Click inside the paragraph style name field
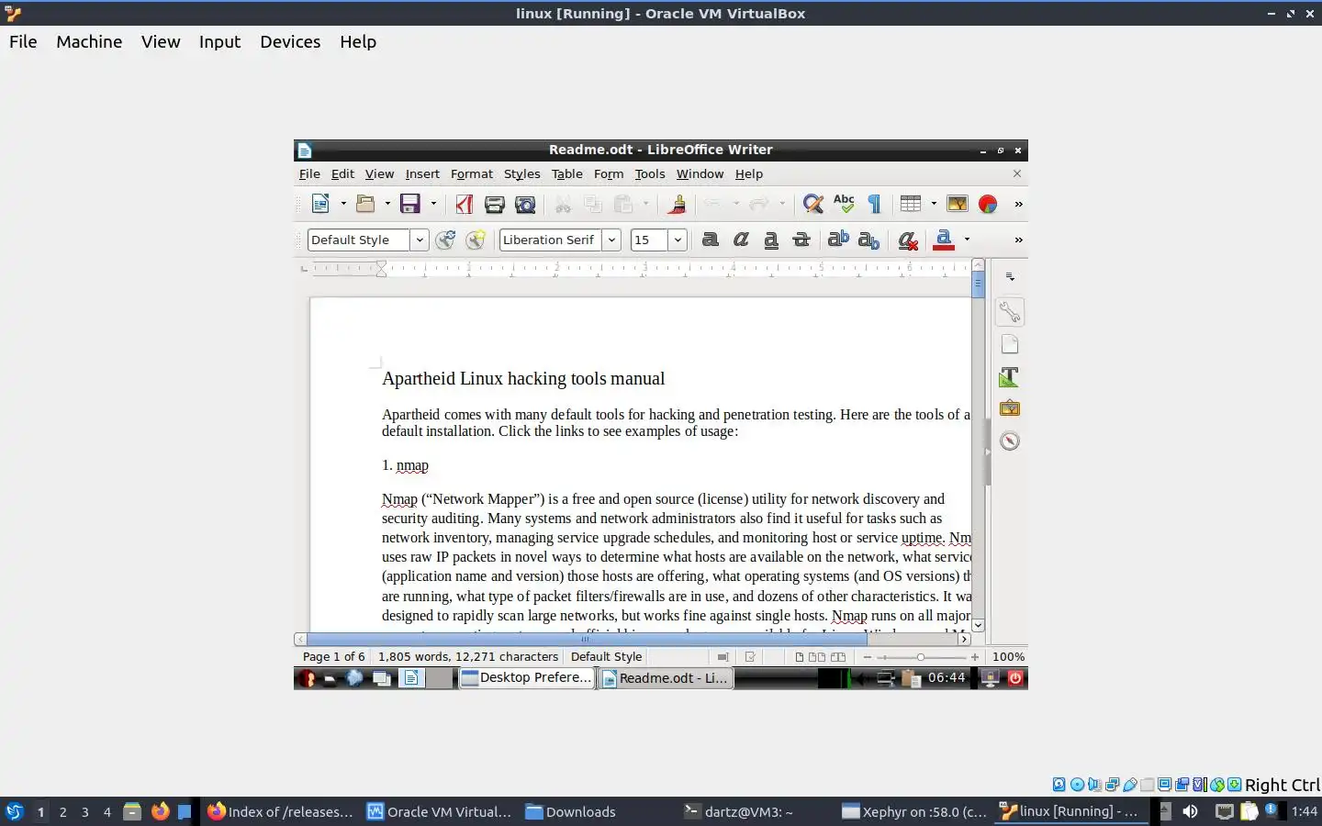 click(x=359, y=240)
